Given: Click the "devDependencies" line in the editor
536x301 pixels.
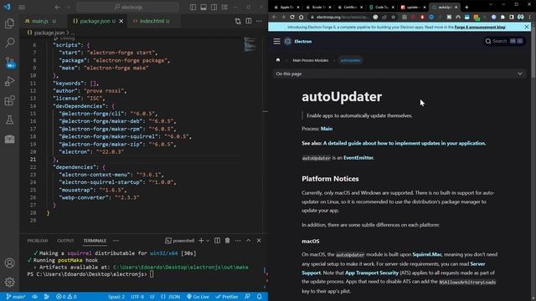Looking at the screenshot, I should (84, 106).
